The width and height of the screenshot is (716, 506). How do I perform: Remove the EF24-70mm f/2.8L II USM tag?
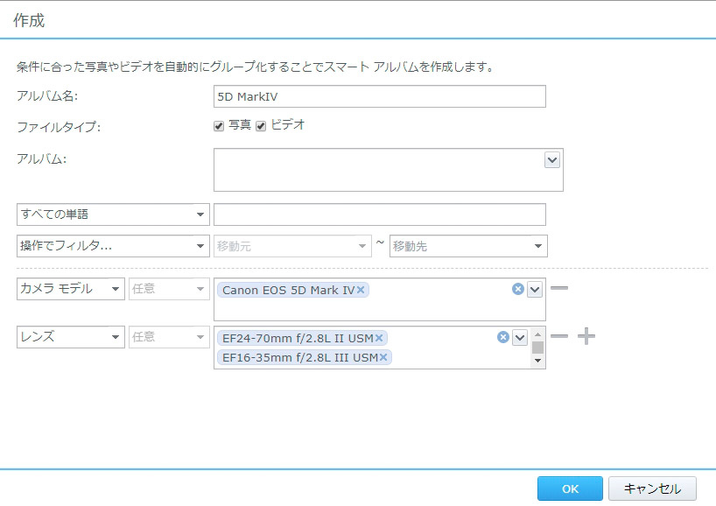pos(381,338)
